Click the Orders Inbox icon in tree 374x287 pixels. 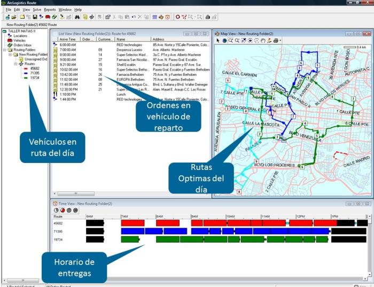tap(9, 45)
